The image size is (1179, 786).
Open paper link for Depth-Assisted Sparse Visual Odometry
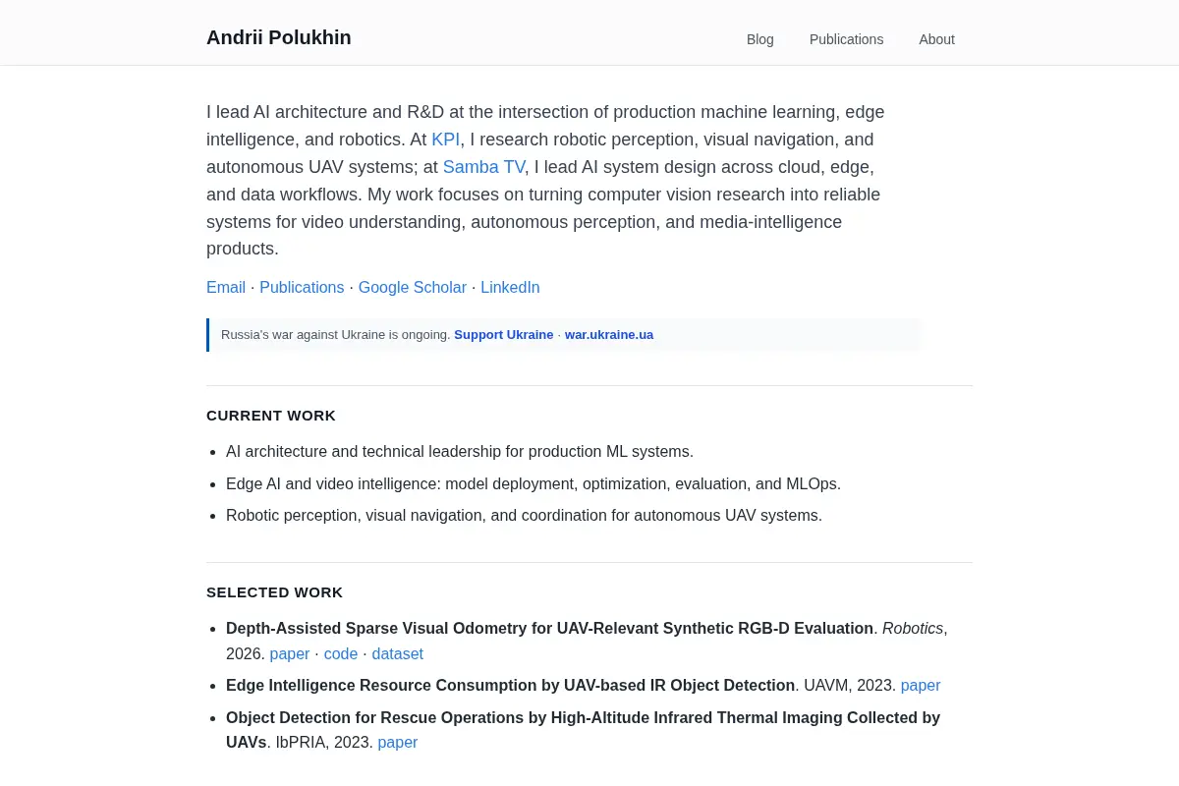[290, 654]
